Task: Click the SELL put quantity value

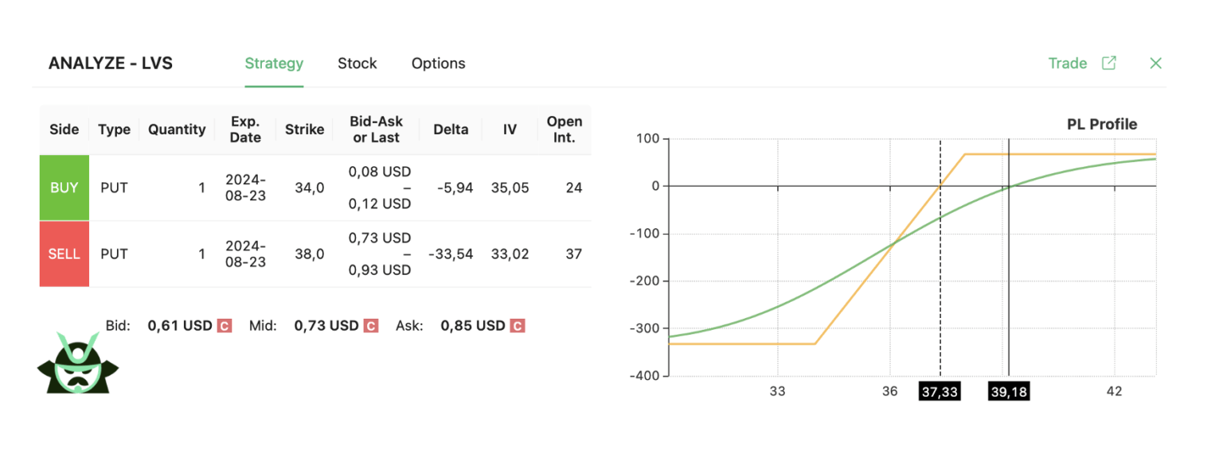Action: pyautogui.click(x=201, y=254)
